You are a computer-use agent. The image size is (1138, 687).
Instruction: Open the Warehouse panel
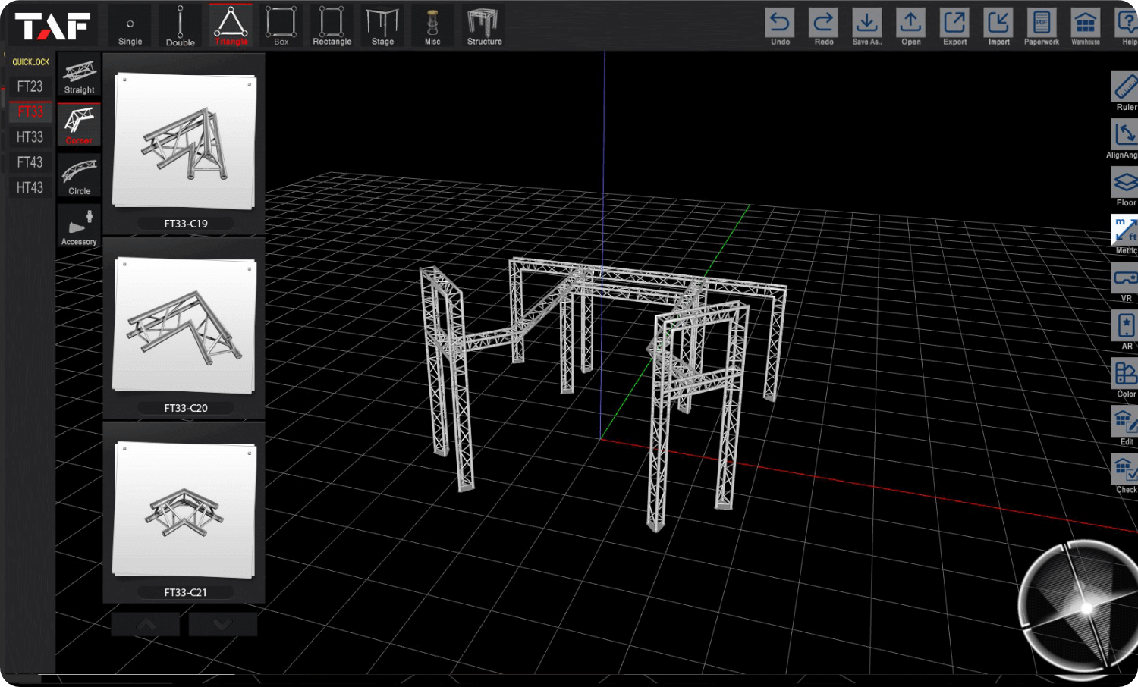point(1085,23)
